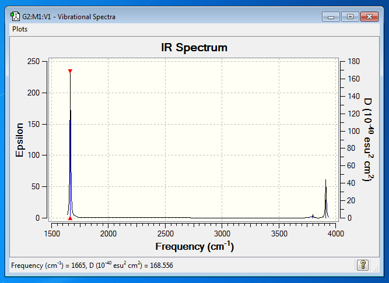Image resolution: width=389 pixels, height=283 pixels.
Task: Click left axis value 200
Action: tap(33, 93)
